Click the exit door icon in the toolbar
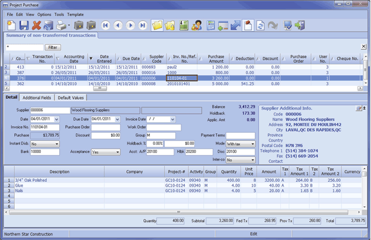Image resolution: width=371 pixels, height=240 pixels. [x=300, y=25]
